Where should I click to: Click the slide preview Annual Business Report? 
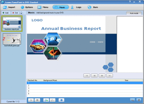pyautogui.click(x=72, y=44)
